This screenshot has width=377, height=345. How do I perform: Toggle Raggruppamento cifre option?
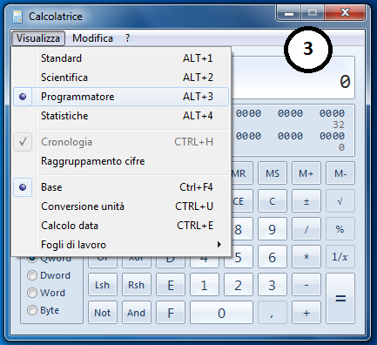[121, 161]
